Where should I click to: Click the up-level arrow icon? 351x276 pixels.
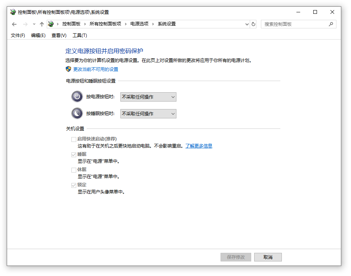tap(42, 24)
